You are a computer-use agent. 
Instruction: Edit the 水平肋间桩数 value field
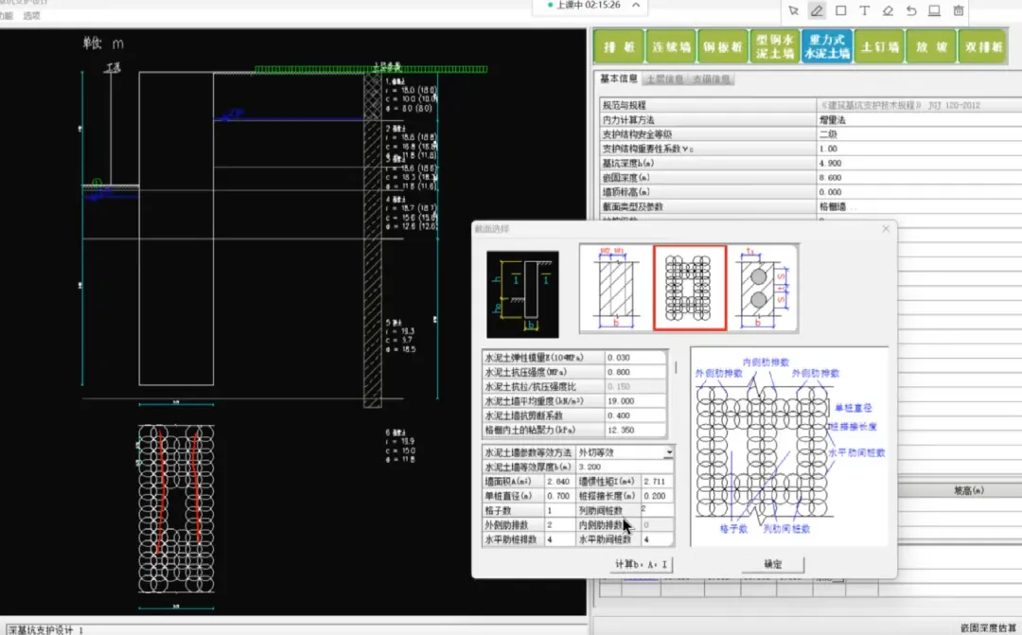[x=657, y=539]
